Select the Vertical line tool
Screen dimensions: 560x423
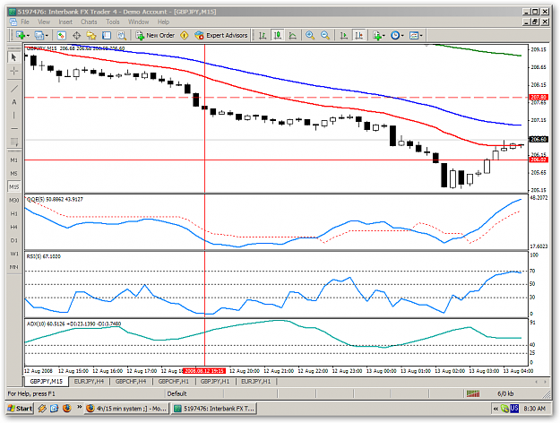[x=14, y=115]
